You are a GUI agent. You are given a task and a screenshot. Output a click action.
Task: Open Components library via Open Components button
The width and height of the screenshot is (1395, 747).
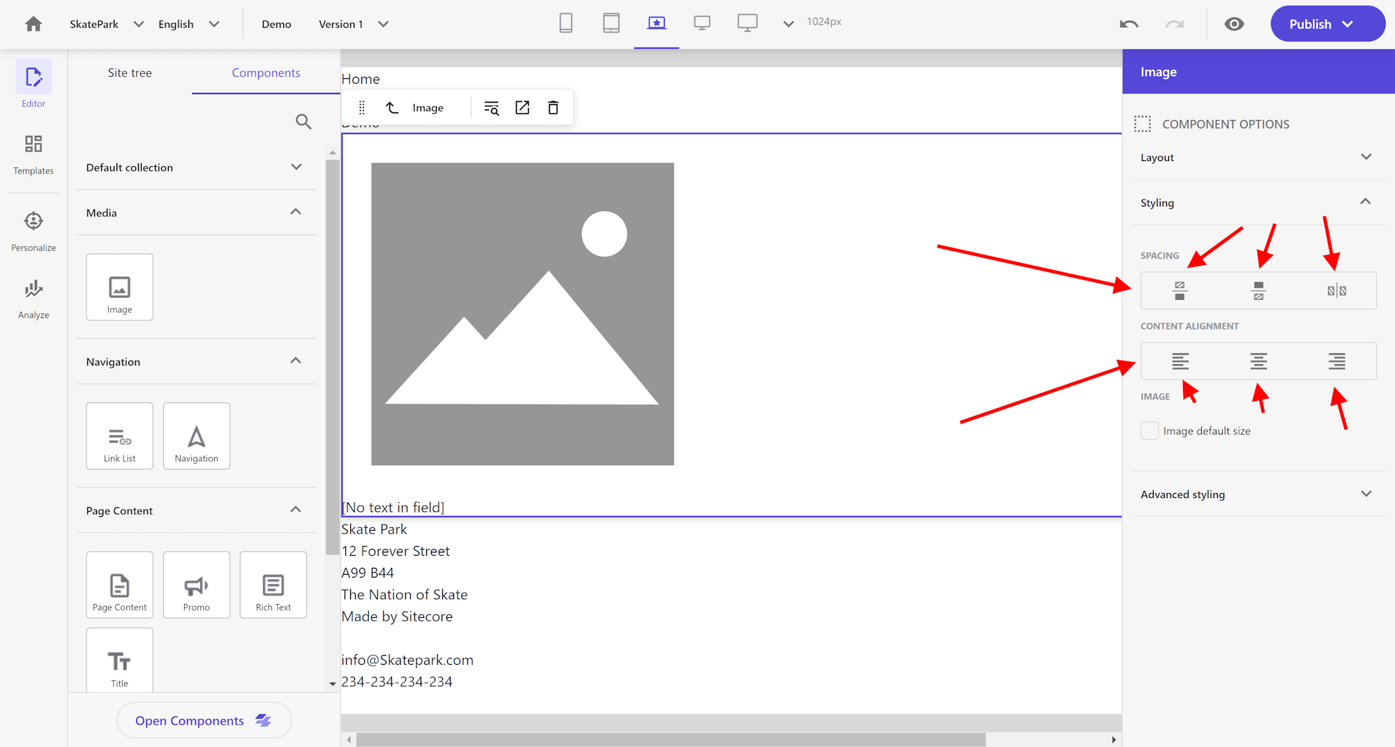click(x=204, y=720)
